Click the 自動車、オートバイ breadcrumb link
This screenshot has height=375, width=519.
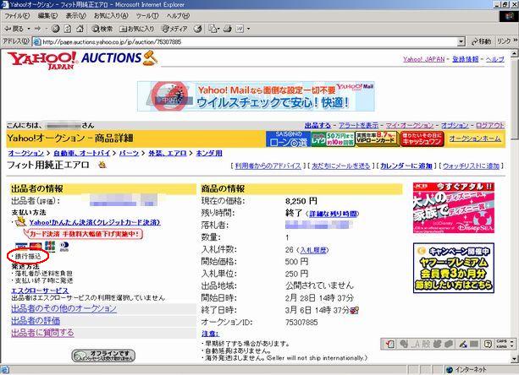pyautogui.click(x=82, y=153)
